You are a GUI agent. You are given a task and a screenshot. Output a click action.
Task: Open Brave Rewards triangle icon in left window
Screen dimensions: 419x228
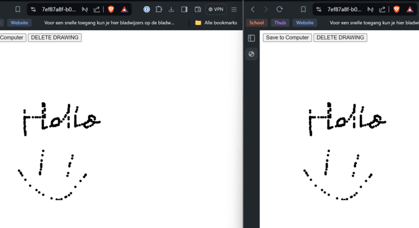click(125, 10)
